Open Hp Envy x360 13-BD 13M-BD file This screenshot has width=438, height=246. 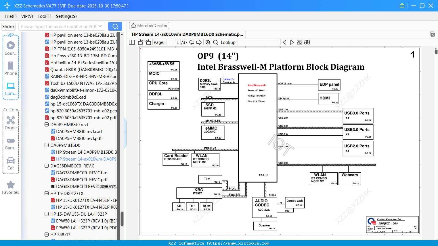pos(81,56)
